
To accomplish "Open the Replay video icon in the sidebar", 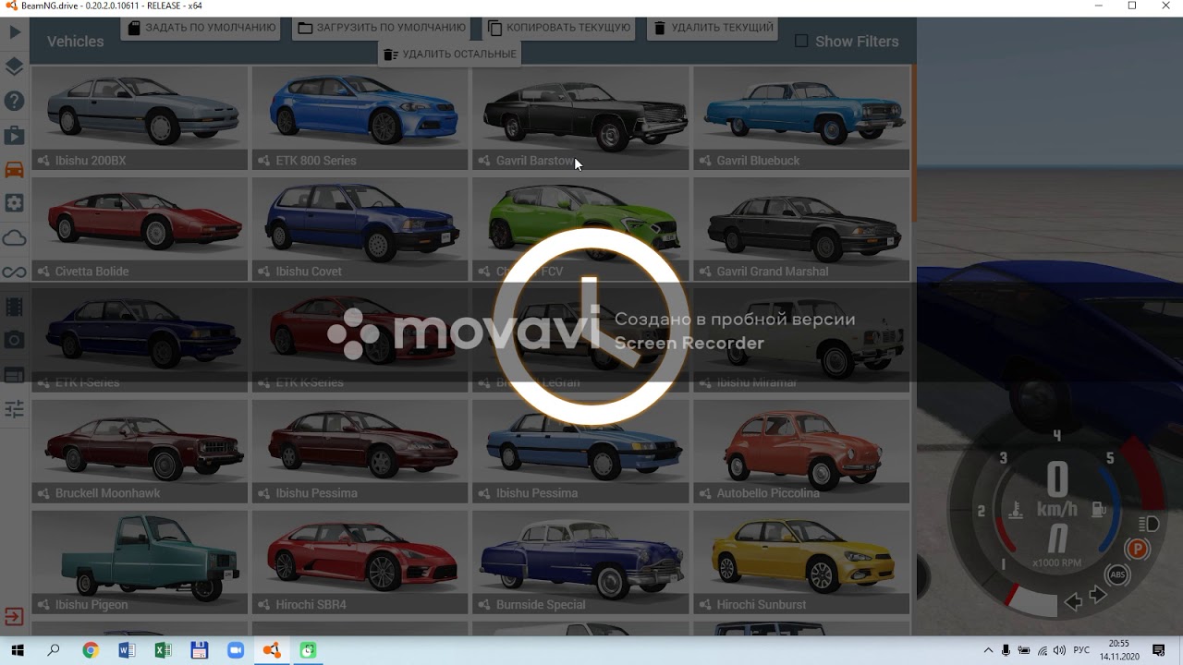I will click(x=15, y=135).
